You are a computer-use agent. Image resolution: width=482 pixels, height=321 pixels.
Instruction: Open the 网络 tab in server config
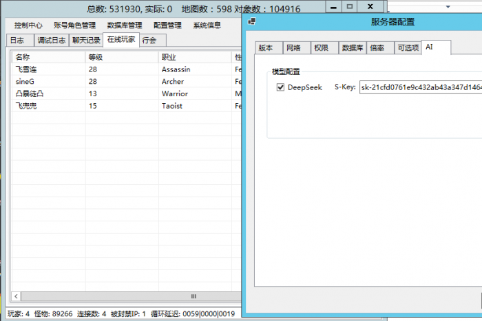tap(297, 48)
